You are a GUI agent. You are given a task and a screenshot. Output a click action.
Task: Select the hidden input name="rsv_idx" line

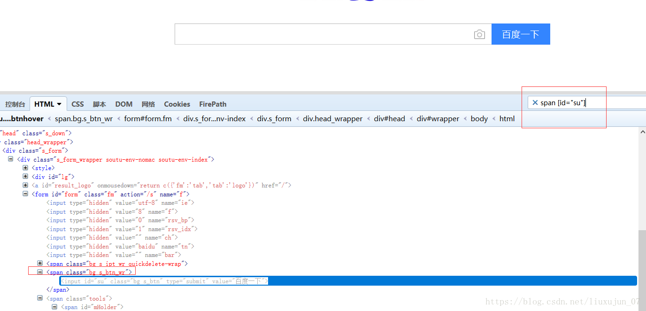(x=122, y=229)
